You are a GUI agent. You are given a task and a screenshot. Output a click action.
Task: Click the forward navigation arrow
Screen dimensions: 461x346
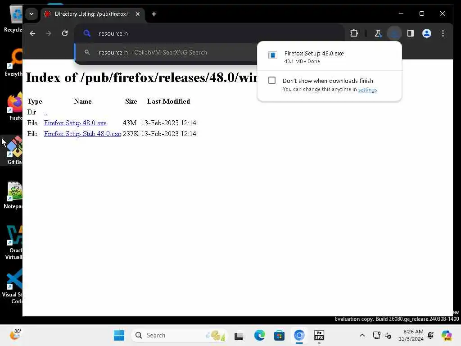[x=49, y=33]
